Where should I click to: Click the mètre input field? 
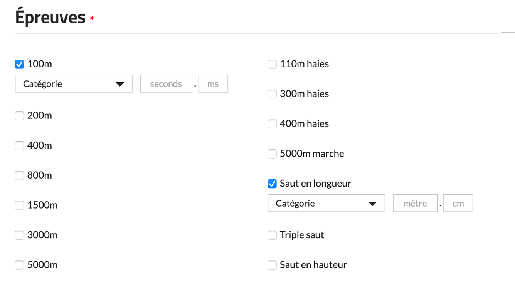pos(415,203)
